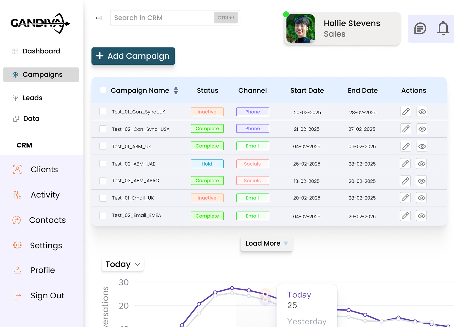Image resolution: width=454 pixels, height=327 pixels.
Task: Open the chat messages icon
Action: (420, 29)
